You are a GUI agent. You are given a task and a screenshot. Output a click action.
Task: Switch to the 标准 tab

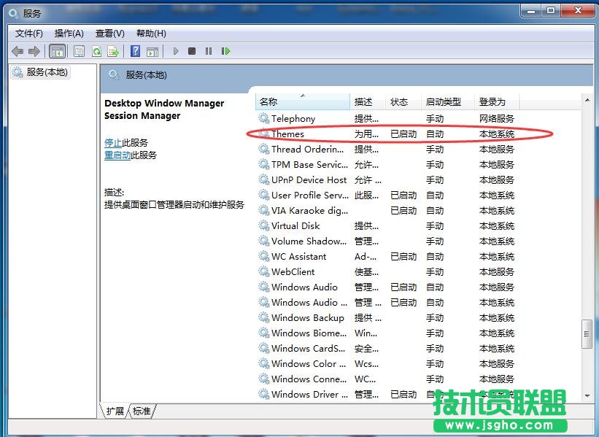point(141,411)
